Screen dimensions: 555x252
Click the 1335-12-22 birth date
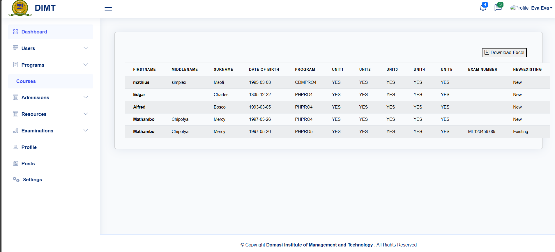point(260,95)
